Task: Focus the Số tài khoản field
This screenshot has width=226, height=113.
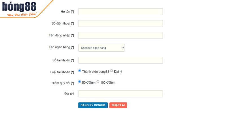Action: tap(120, 60)
